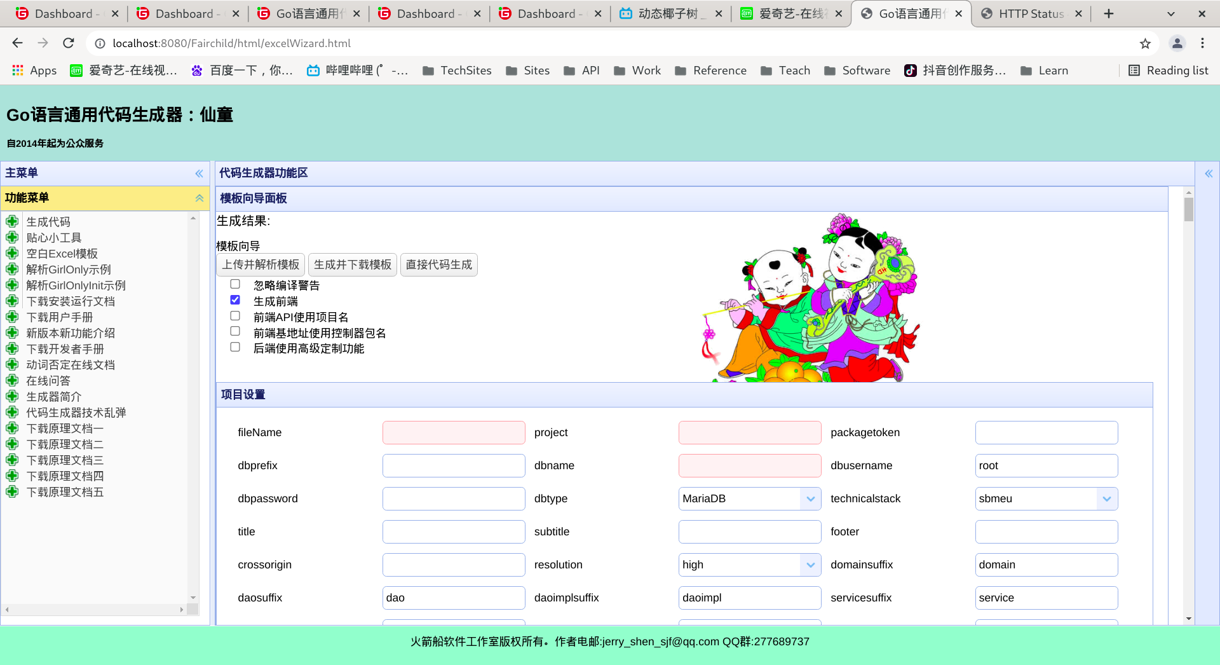The width and height of the screenshot is (1220, 665).
Task: Click the green plus icon beside 下载用户手册
Action: pyautogui.click(x=12, y=317)
